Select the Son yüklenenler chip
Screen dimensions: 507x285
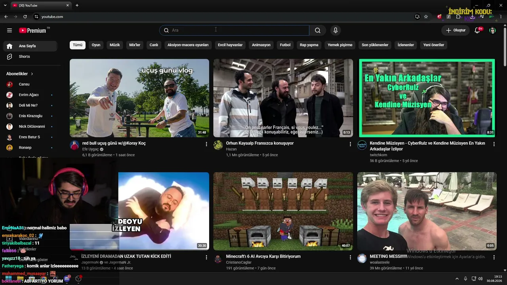pyautogui.click(x=375, y=45)
